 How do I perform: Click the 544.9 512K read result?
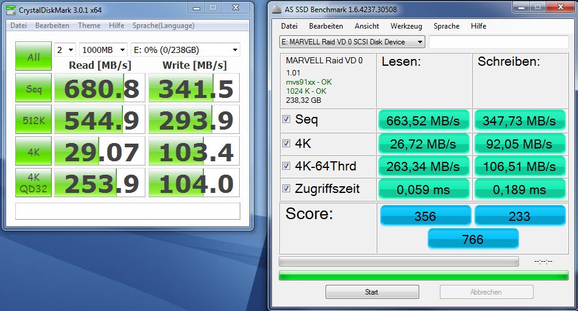[100, 119]
